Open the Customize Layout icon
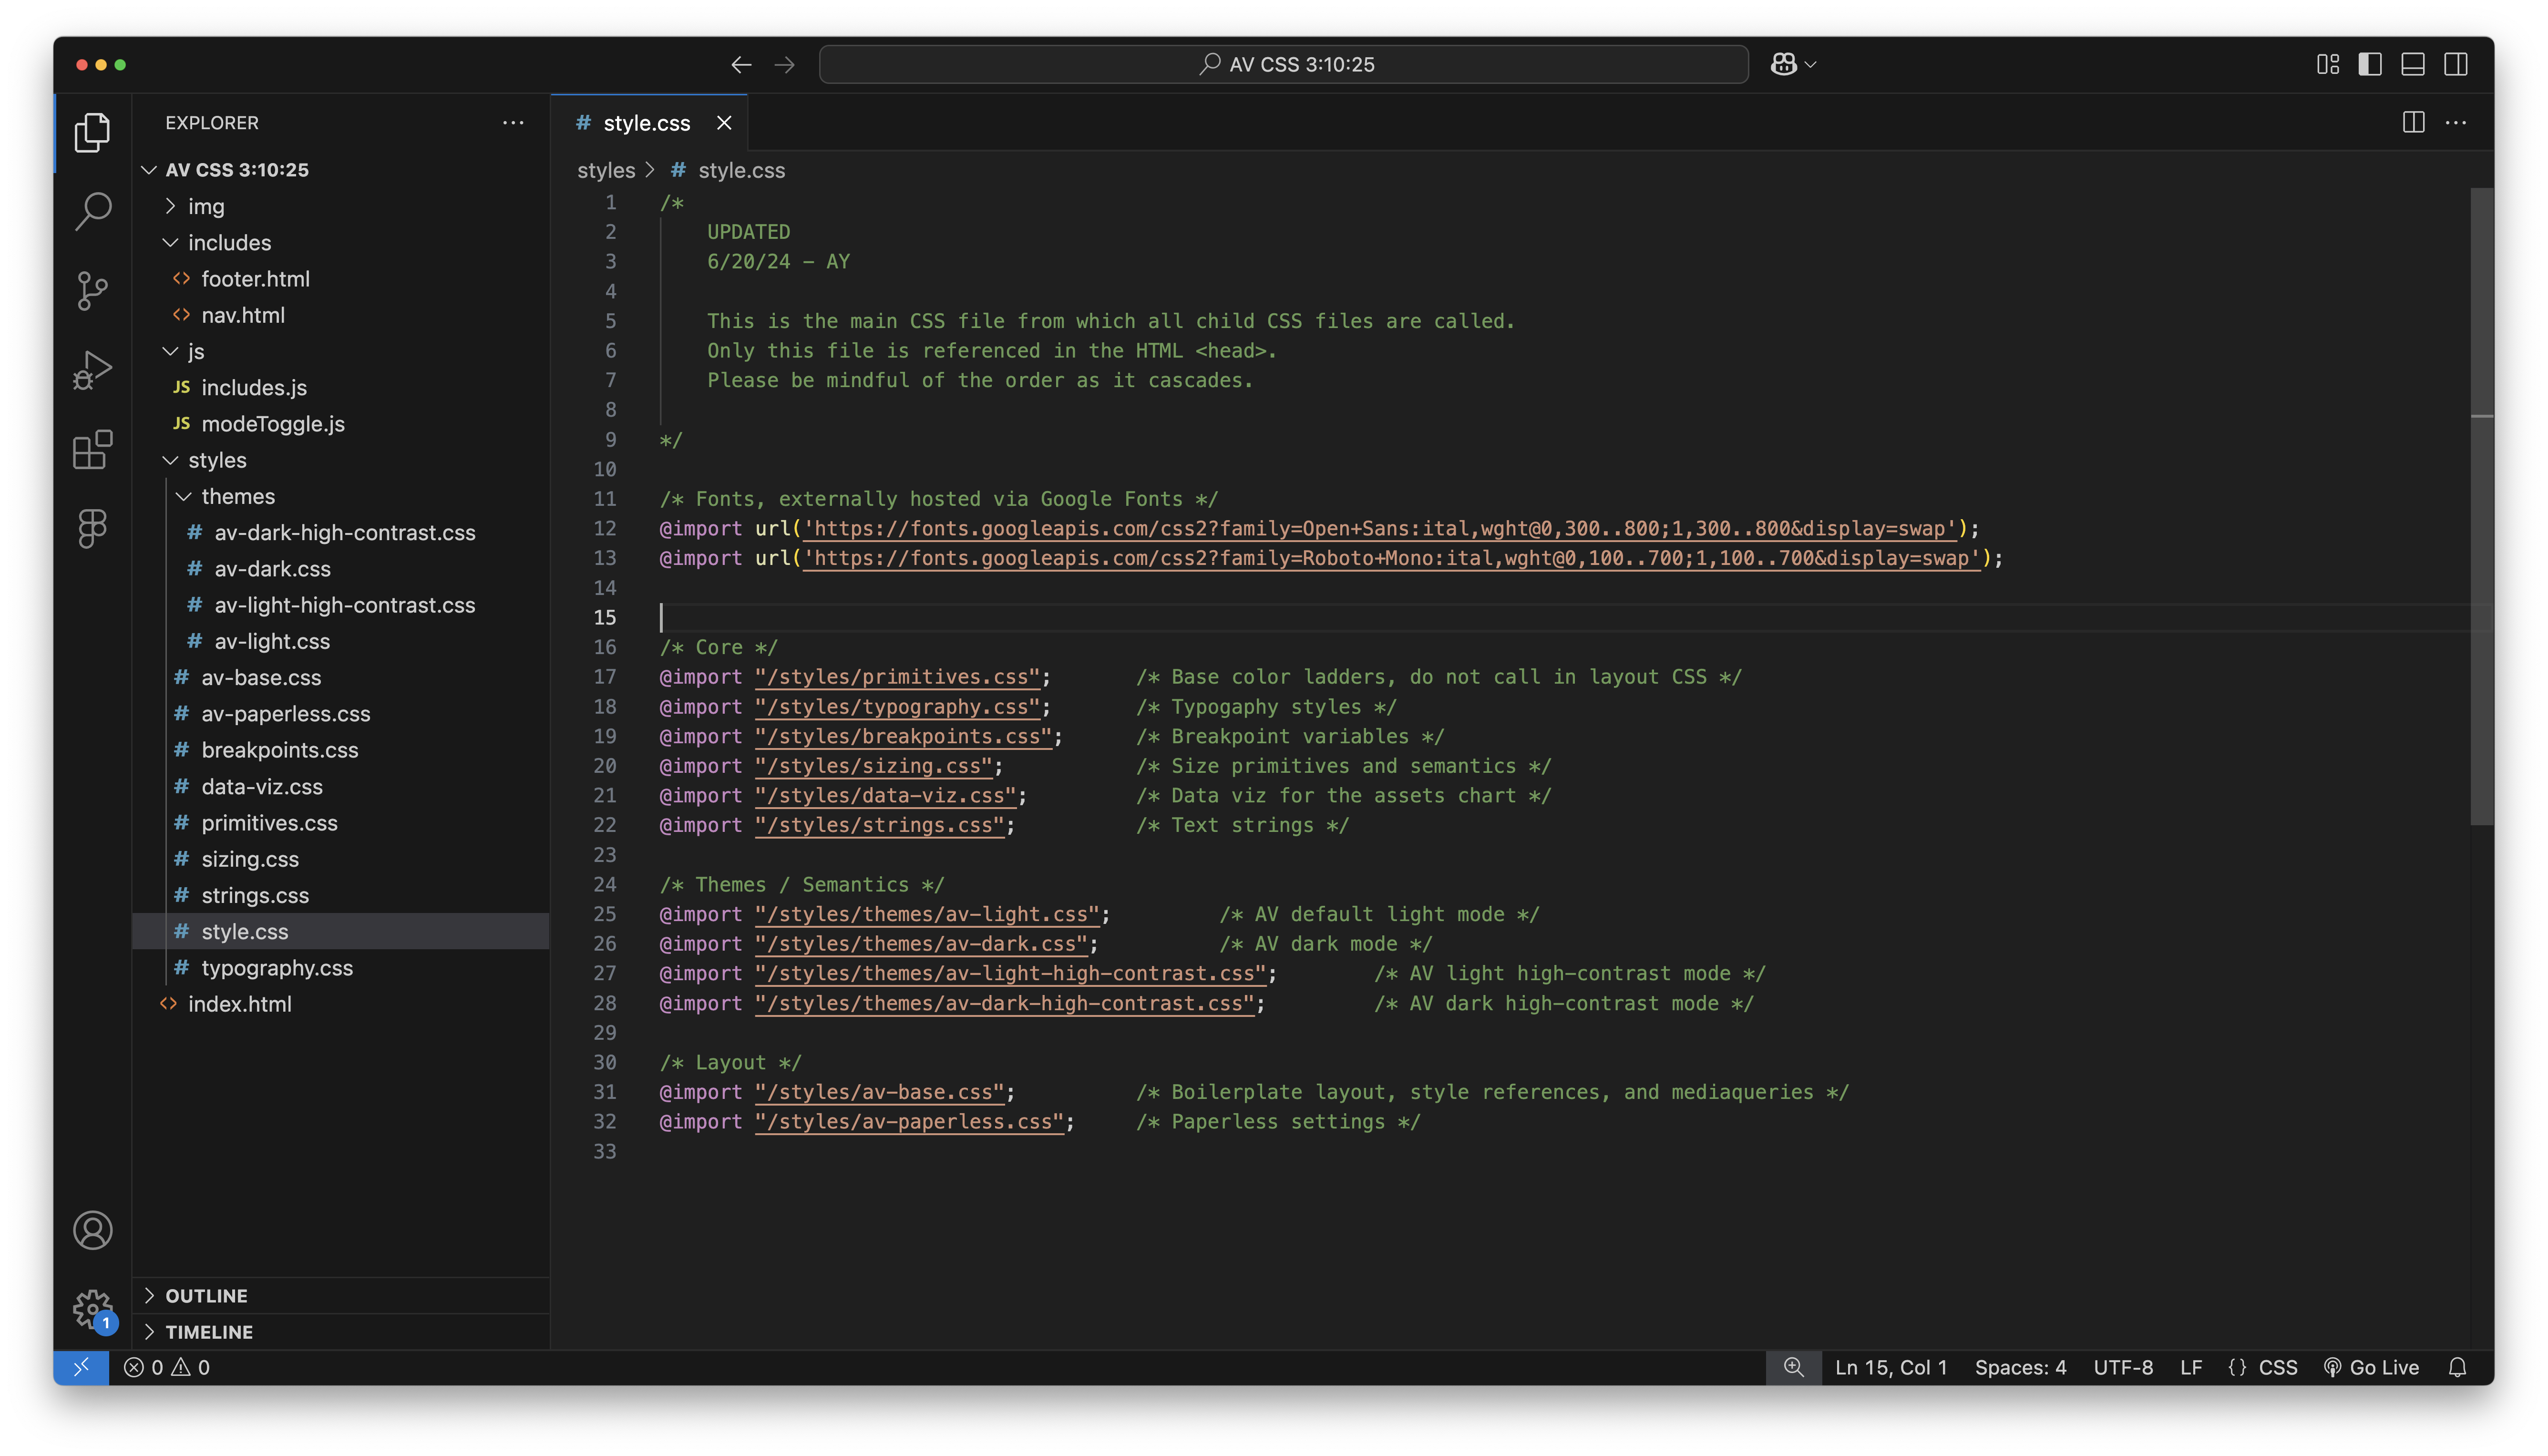 [2328, 64]
